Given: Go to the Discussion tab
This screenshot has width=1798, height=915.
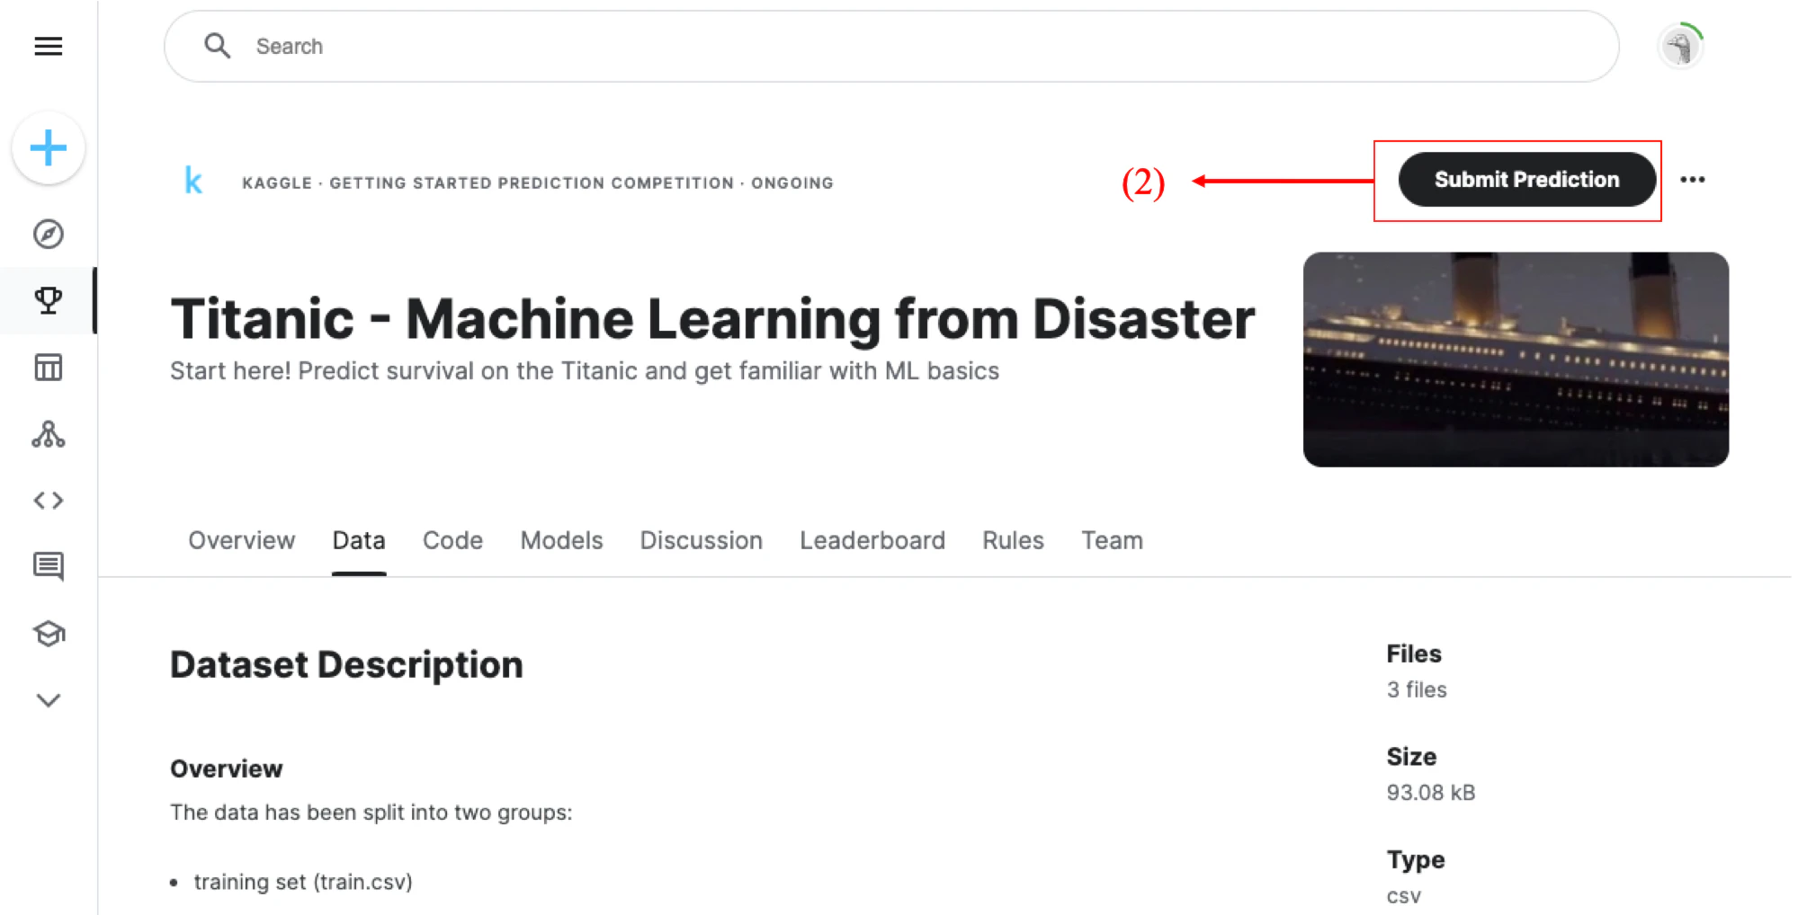Looking at the screenshot, I should coord(701,540).
